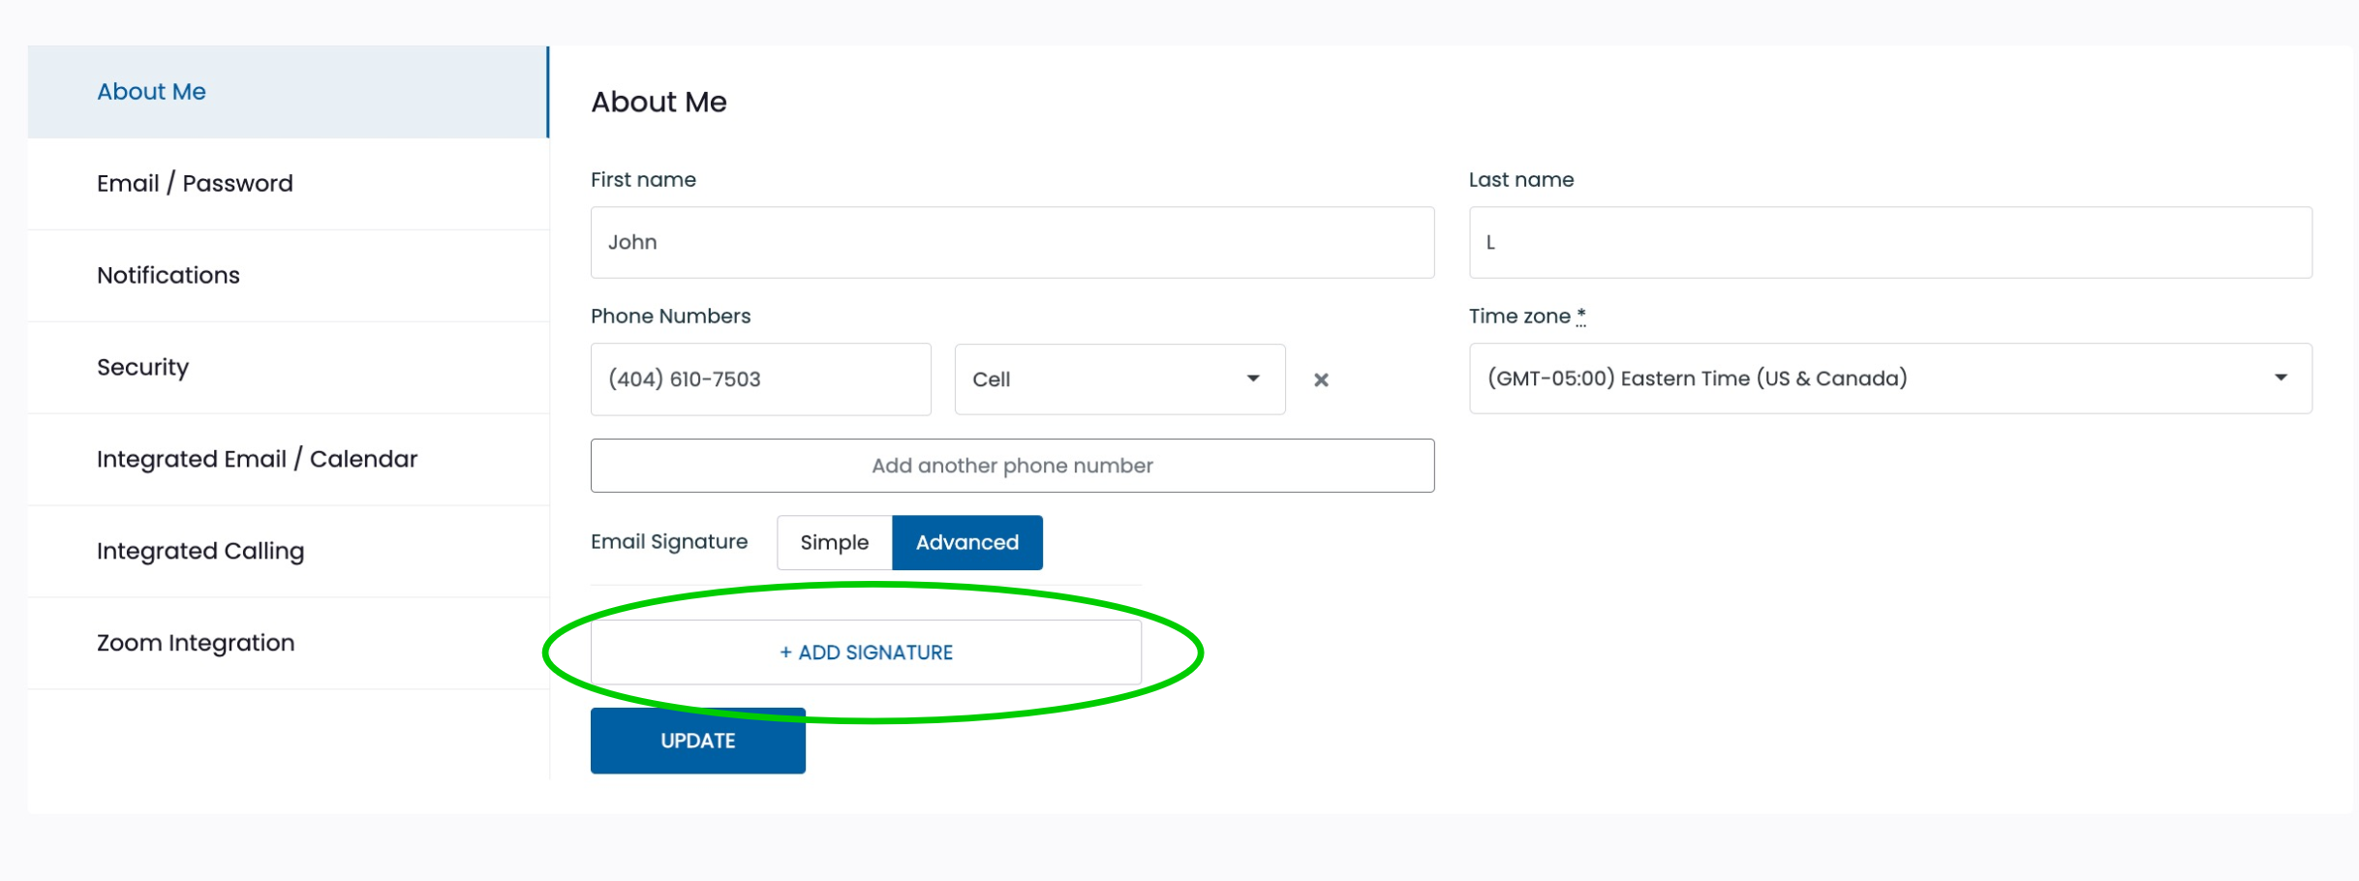Focus the Last name field
Screen dimensions: 2359x881
pyautogui.click(x=1890, y=242)
